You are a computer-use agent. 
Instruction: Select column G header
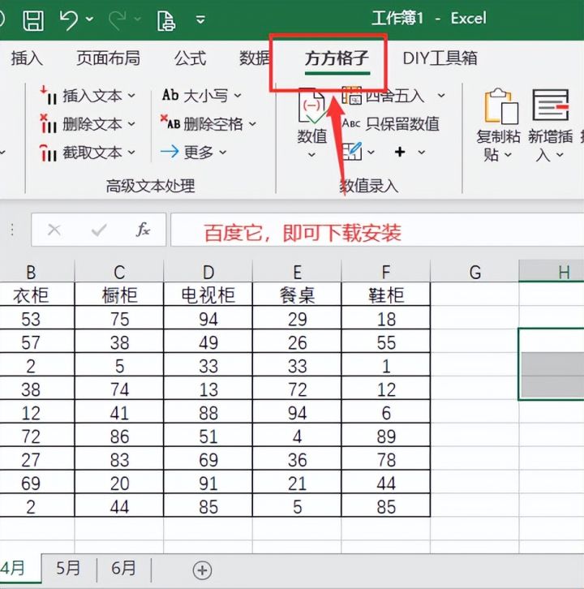(474, 271)
